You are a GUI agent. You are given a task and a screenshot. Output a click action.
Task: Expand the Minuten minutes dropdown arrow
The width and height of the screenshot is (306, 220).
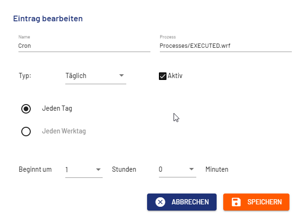pos(192,169)
